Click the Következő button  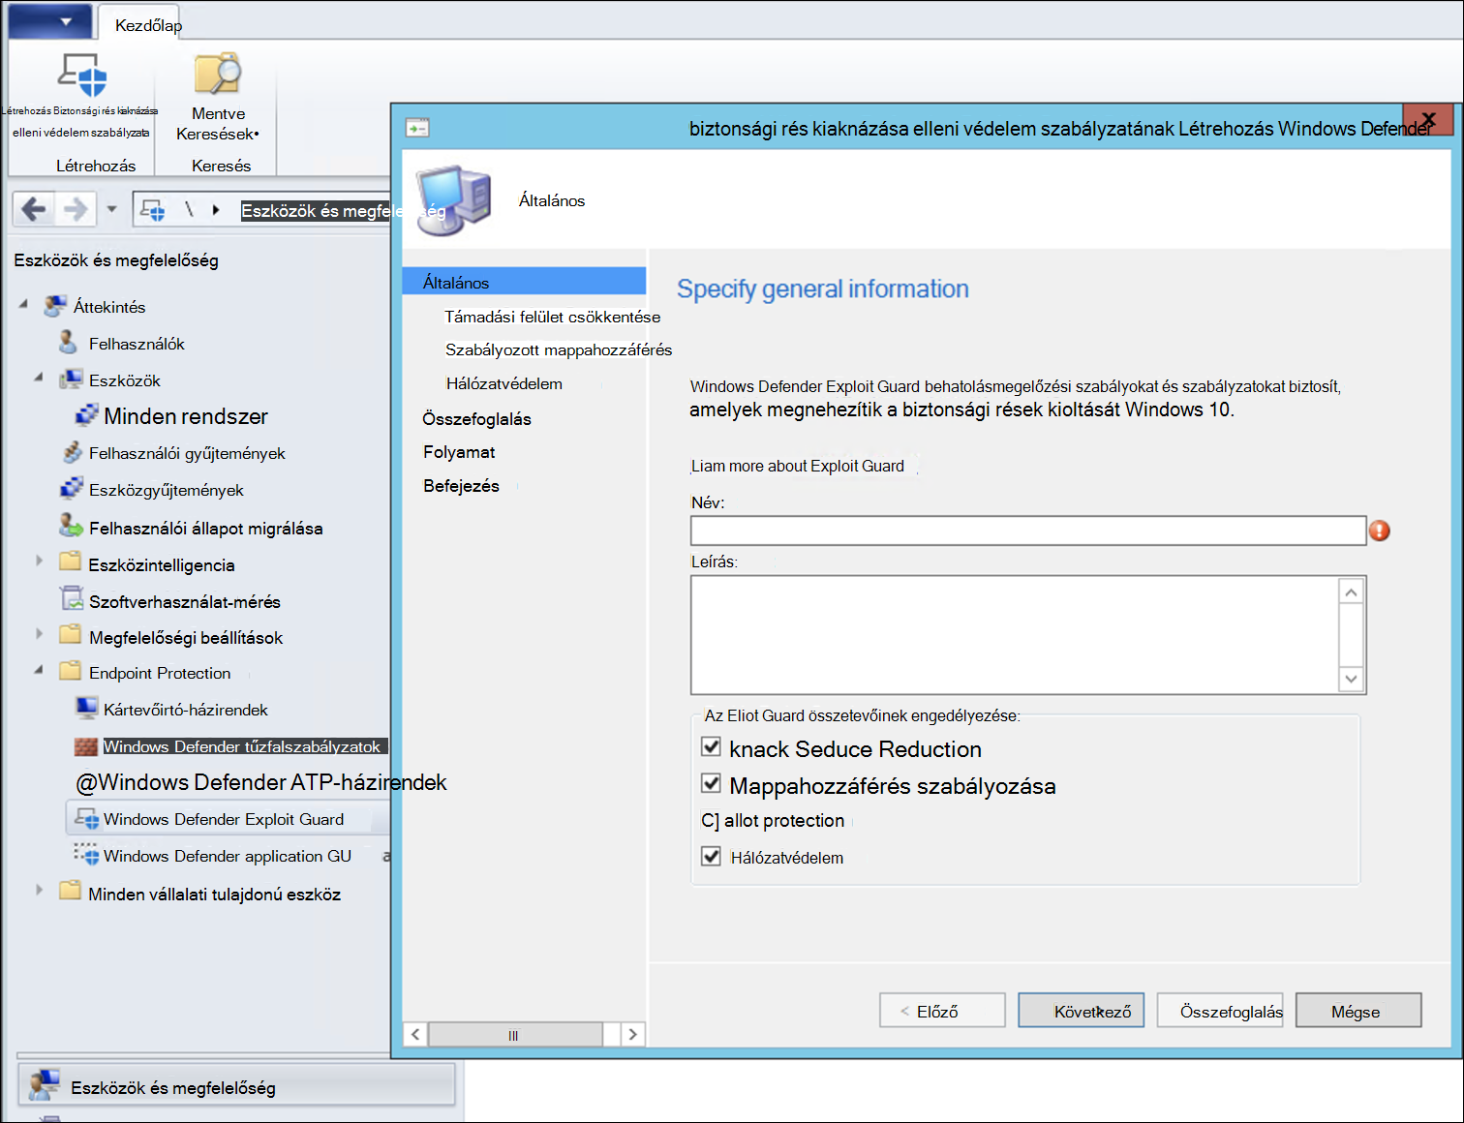(x=1081, y=1011)
